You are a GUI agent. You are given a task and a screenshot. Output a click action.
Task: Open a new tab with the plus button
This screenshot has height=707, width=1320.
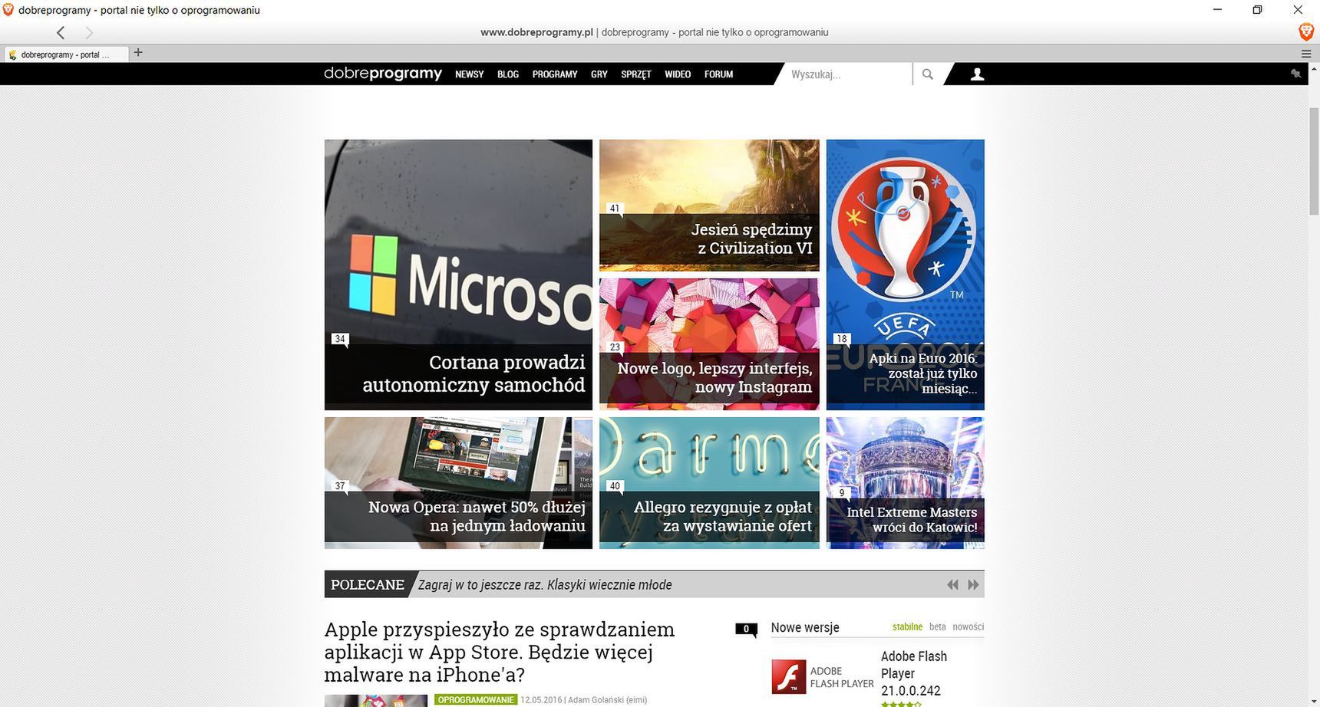(138, 52)
